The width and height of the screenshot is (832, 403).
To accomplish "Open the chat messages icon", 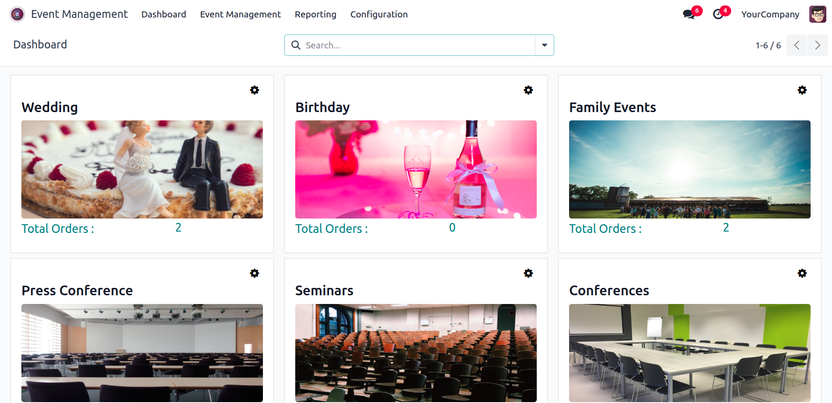I will 689,14.
